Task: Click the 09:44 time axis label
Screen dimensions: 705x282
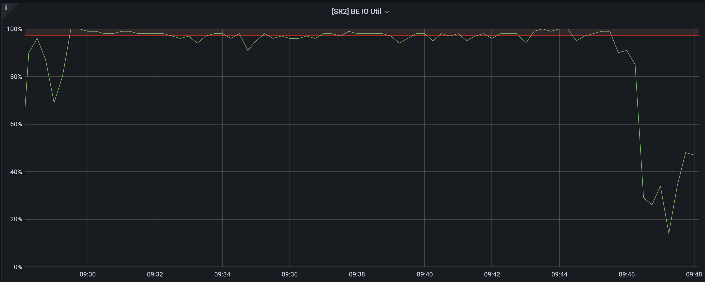Action: [x=559, y=274]
